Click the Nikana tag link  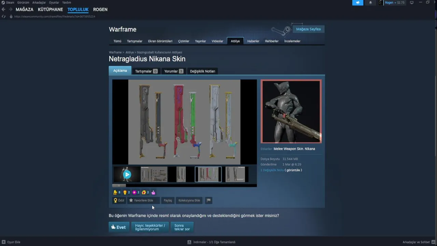pyautogui.click(x=310, y=149)
